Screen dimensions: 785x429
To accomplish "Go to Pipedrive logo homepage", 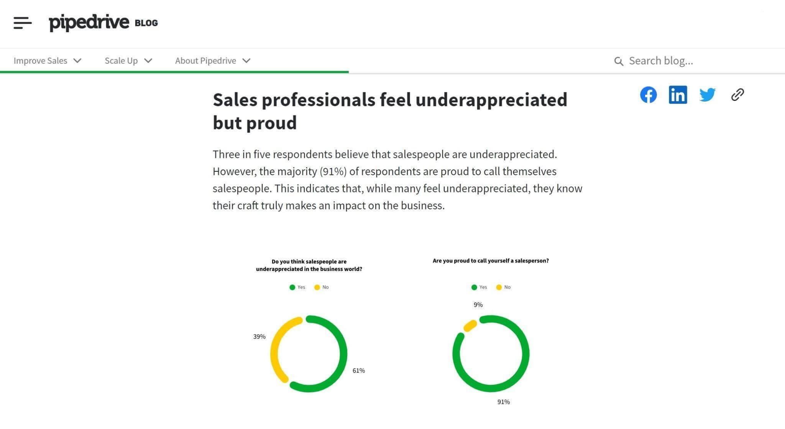I will pyautogui.click(x=89, y=23).
